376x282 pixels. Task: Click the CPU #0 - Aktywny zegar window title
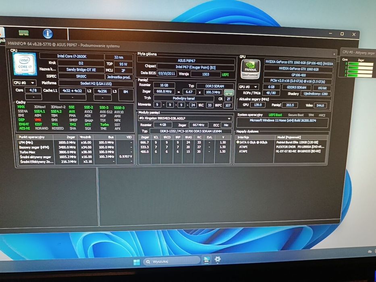pos(359,52)
